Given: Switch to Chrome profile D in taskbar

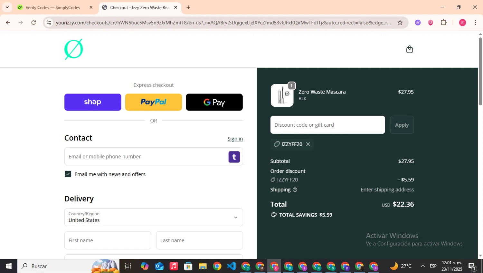Looking at the screenshot, I should [x=345, y=267].
